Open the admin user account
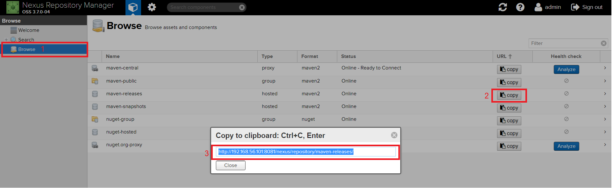The height and width of the screenshot is (188, 613). 548,7
